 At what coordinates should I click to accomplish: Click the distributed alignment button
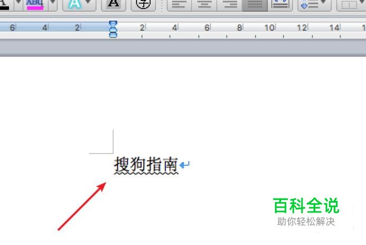click(280, 5)
